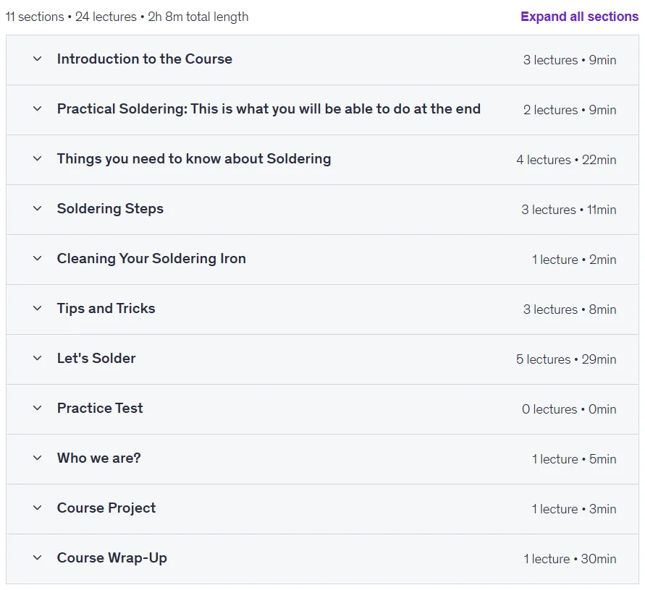Click 4 lectures 22min summary text

click(x=566, y=160)
